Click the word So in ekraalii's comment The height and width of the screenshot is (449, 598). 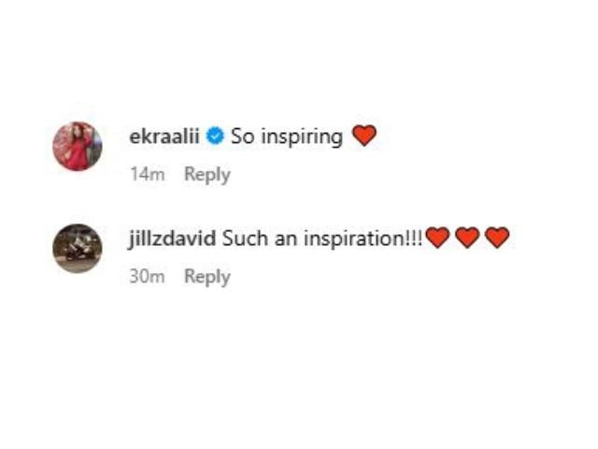[x=243, y=137]
